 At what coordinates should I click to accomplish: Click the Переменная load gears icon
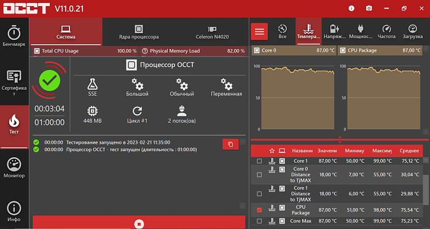[227, 84]
